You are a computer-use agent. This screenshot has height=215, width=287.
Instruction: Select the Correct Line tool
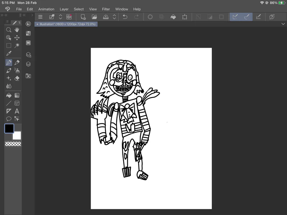17,119
